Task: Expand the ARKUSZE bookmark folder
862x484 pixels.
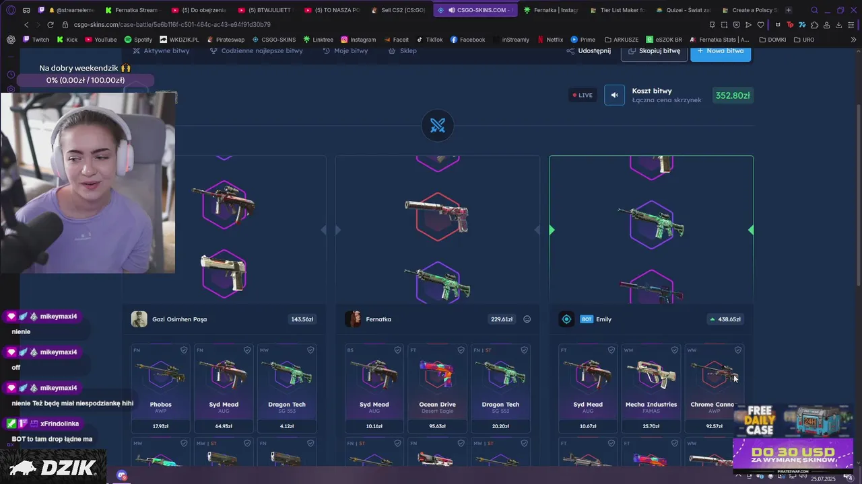Action: point(622,40)
